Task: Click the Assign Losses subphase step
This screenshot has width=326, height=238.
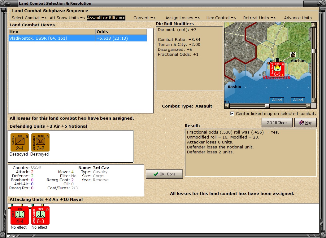Action: (x=183, y=18)
